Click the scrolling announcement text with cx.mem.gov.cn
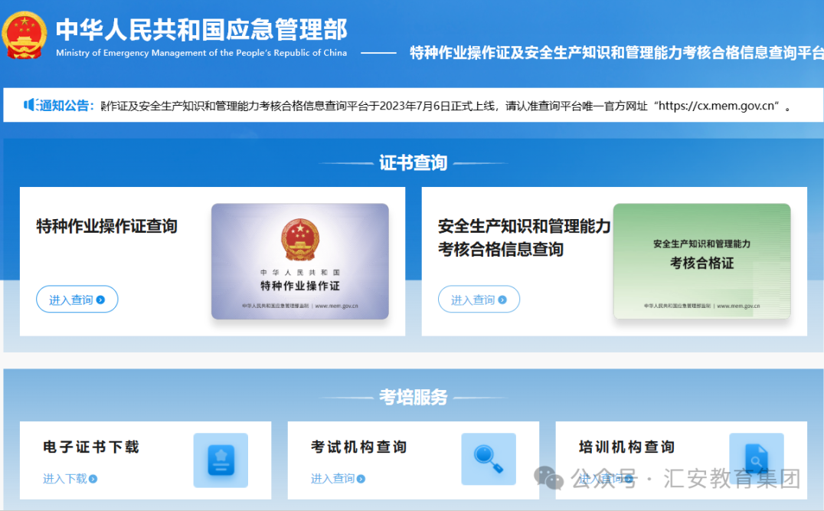 (x=444, y=106)
